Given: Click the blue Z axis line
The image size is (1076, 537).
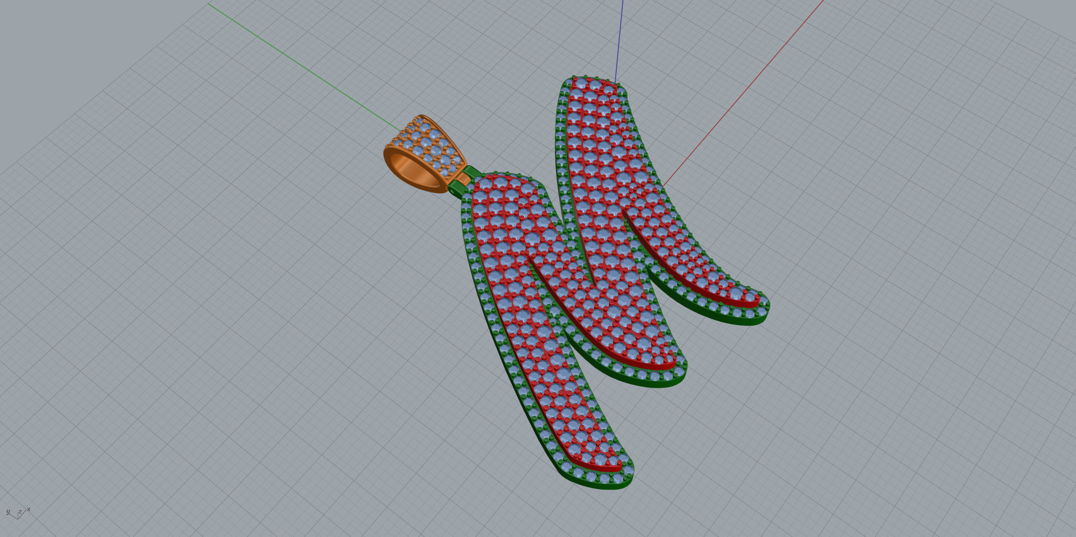Looking at the screenshot, I should click(x=619, y=42).
